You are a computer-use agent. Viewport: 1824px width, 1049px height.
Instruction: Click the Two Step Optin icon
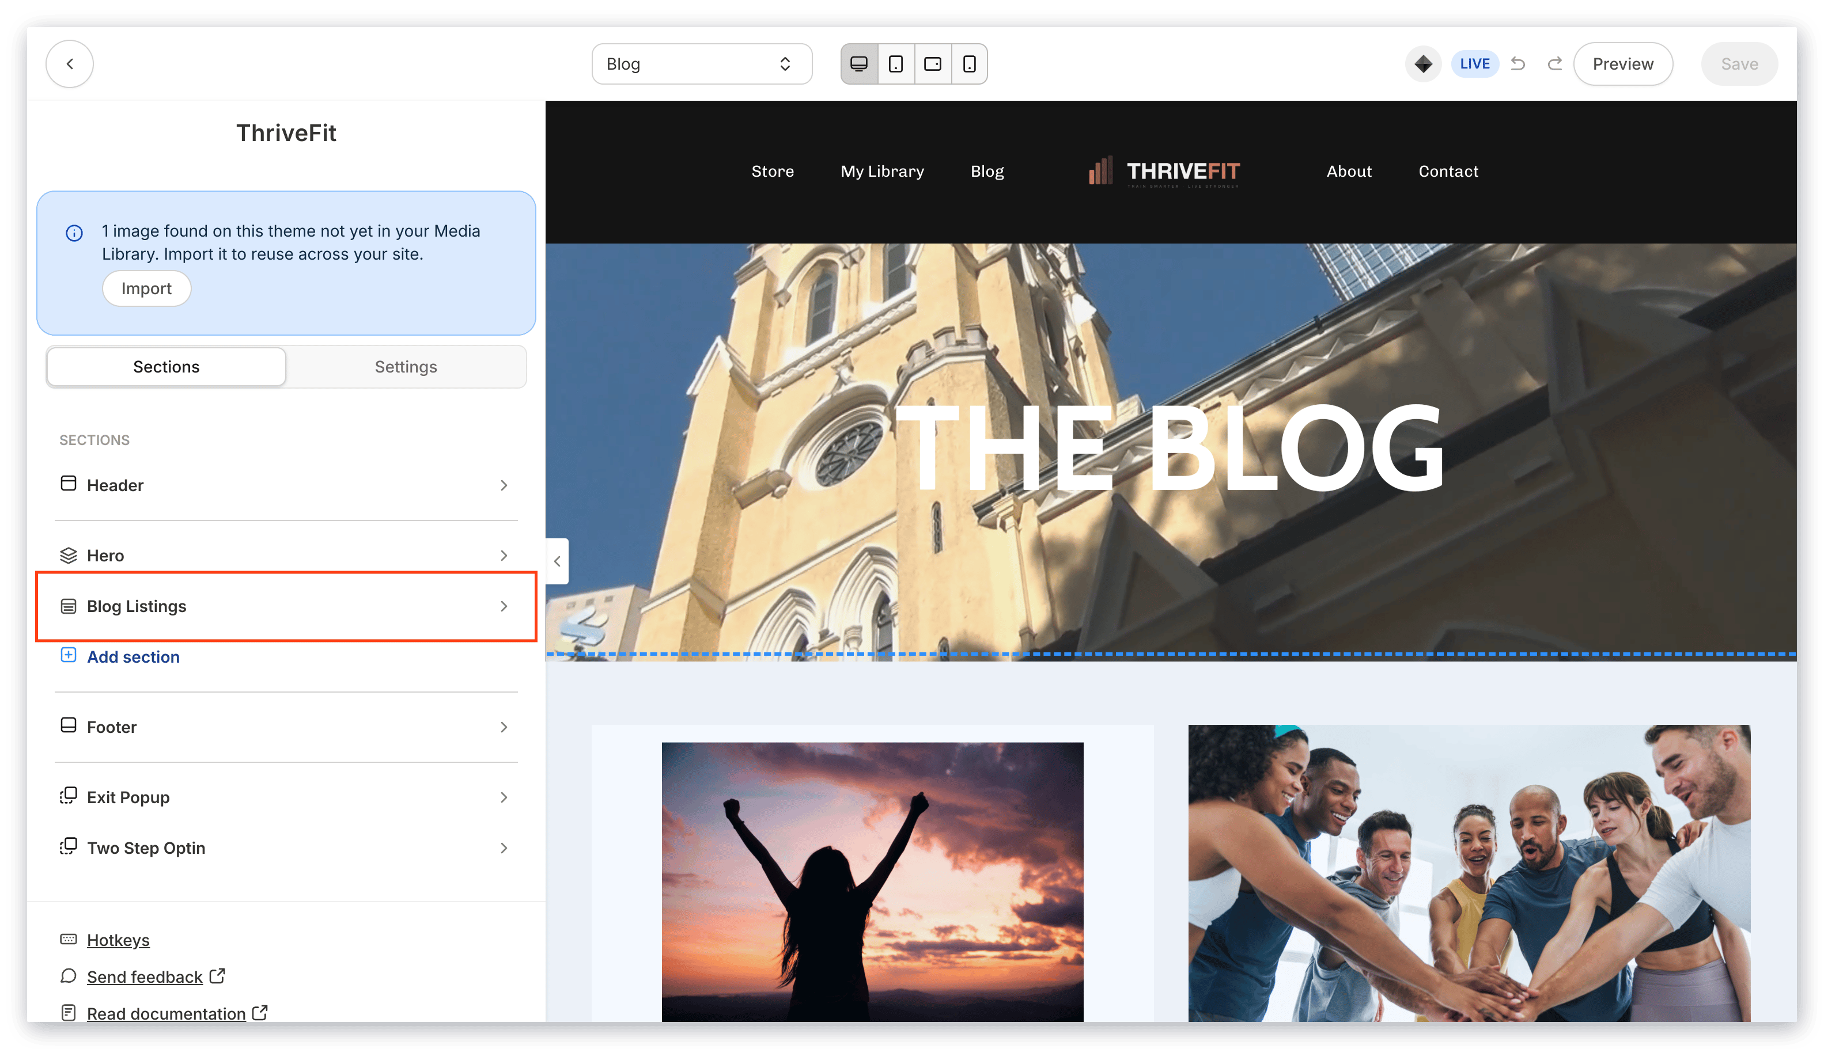(69, 846)
